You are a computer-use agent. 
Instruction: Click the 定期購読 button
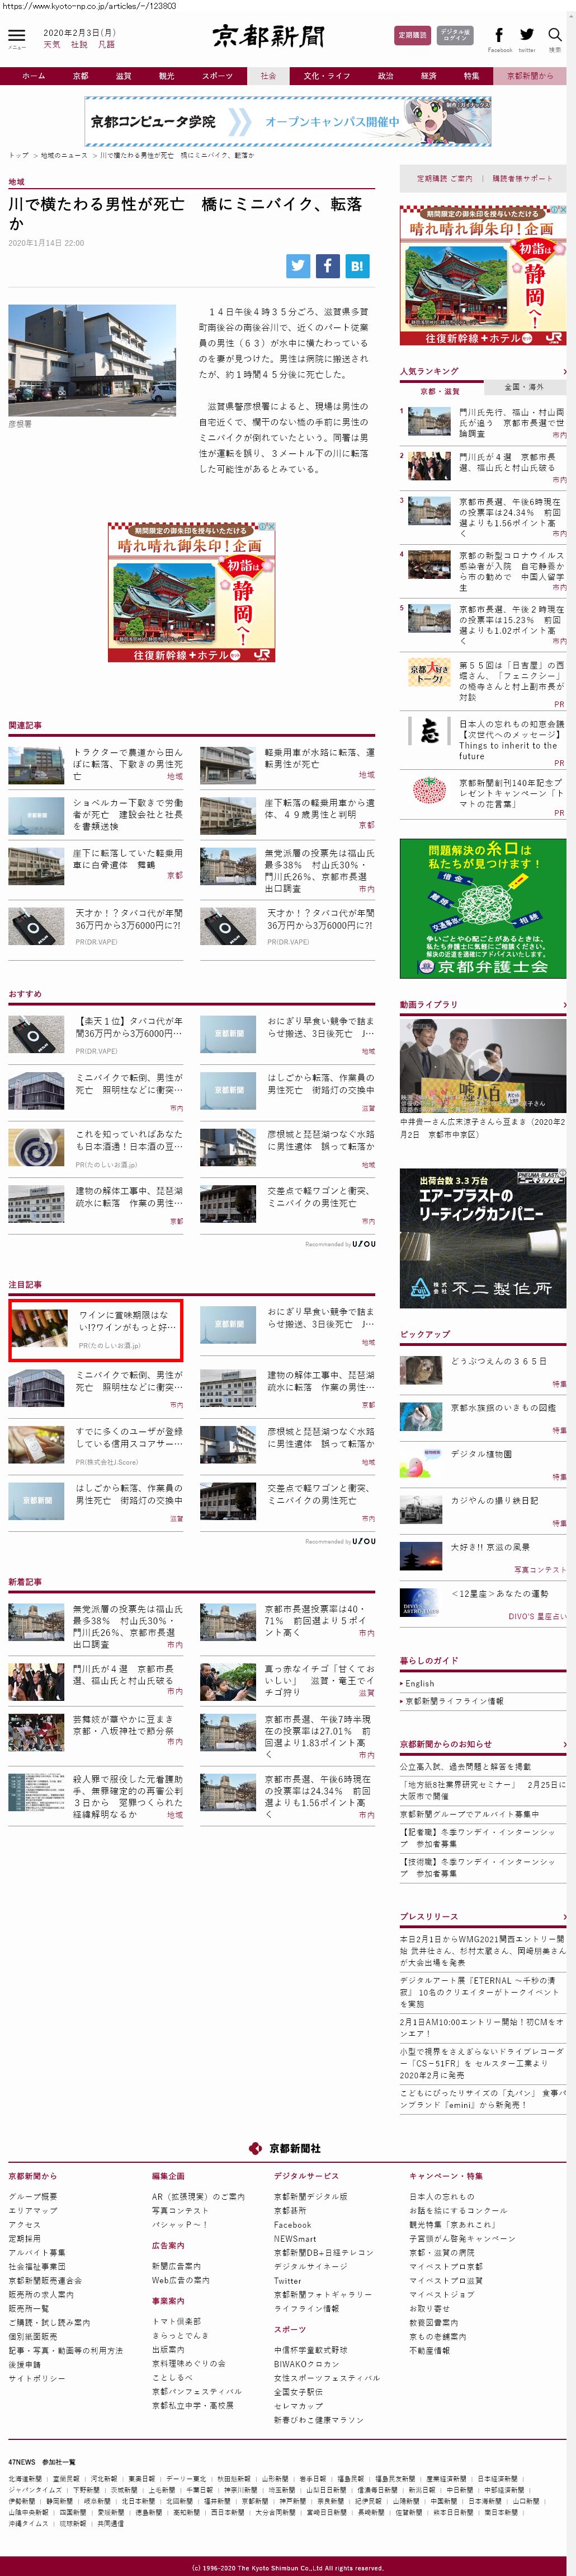(x=412, y=36)
